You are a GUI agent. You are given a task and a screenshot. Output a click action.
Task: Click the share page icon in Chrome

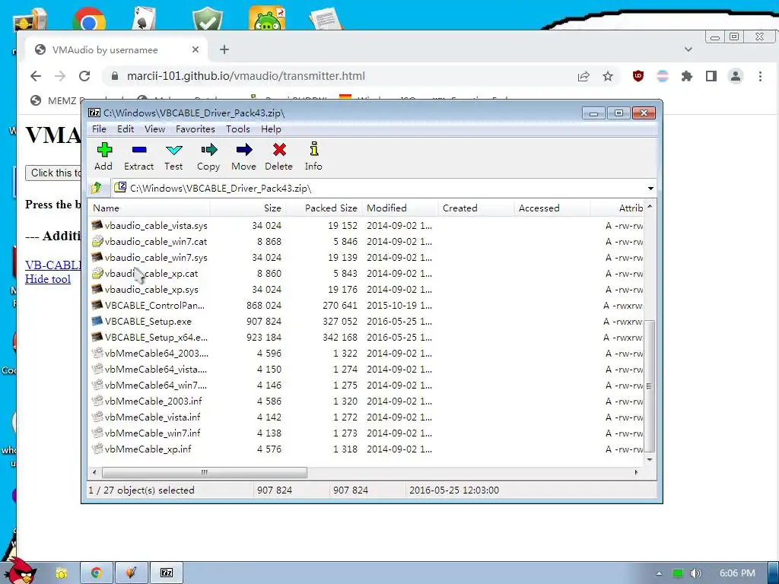click(x=583, y=76)
